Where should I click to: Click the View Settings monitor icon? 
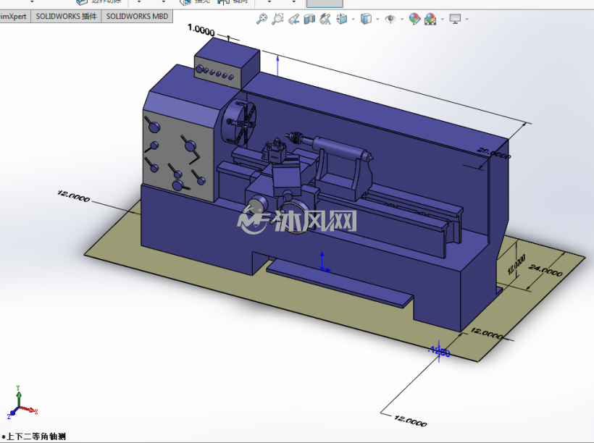point(455,19)
